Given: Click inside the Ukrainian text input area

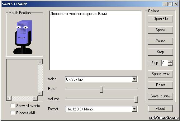Looking at the screenshot, I should [x=95, y=40].
